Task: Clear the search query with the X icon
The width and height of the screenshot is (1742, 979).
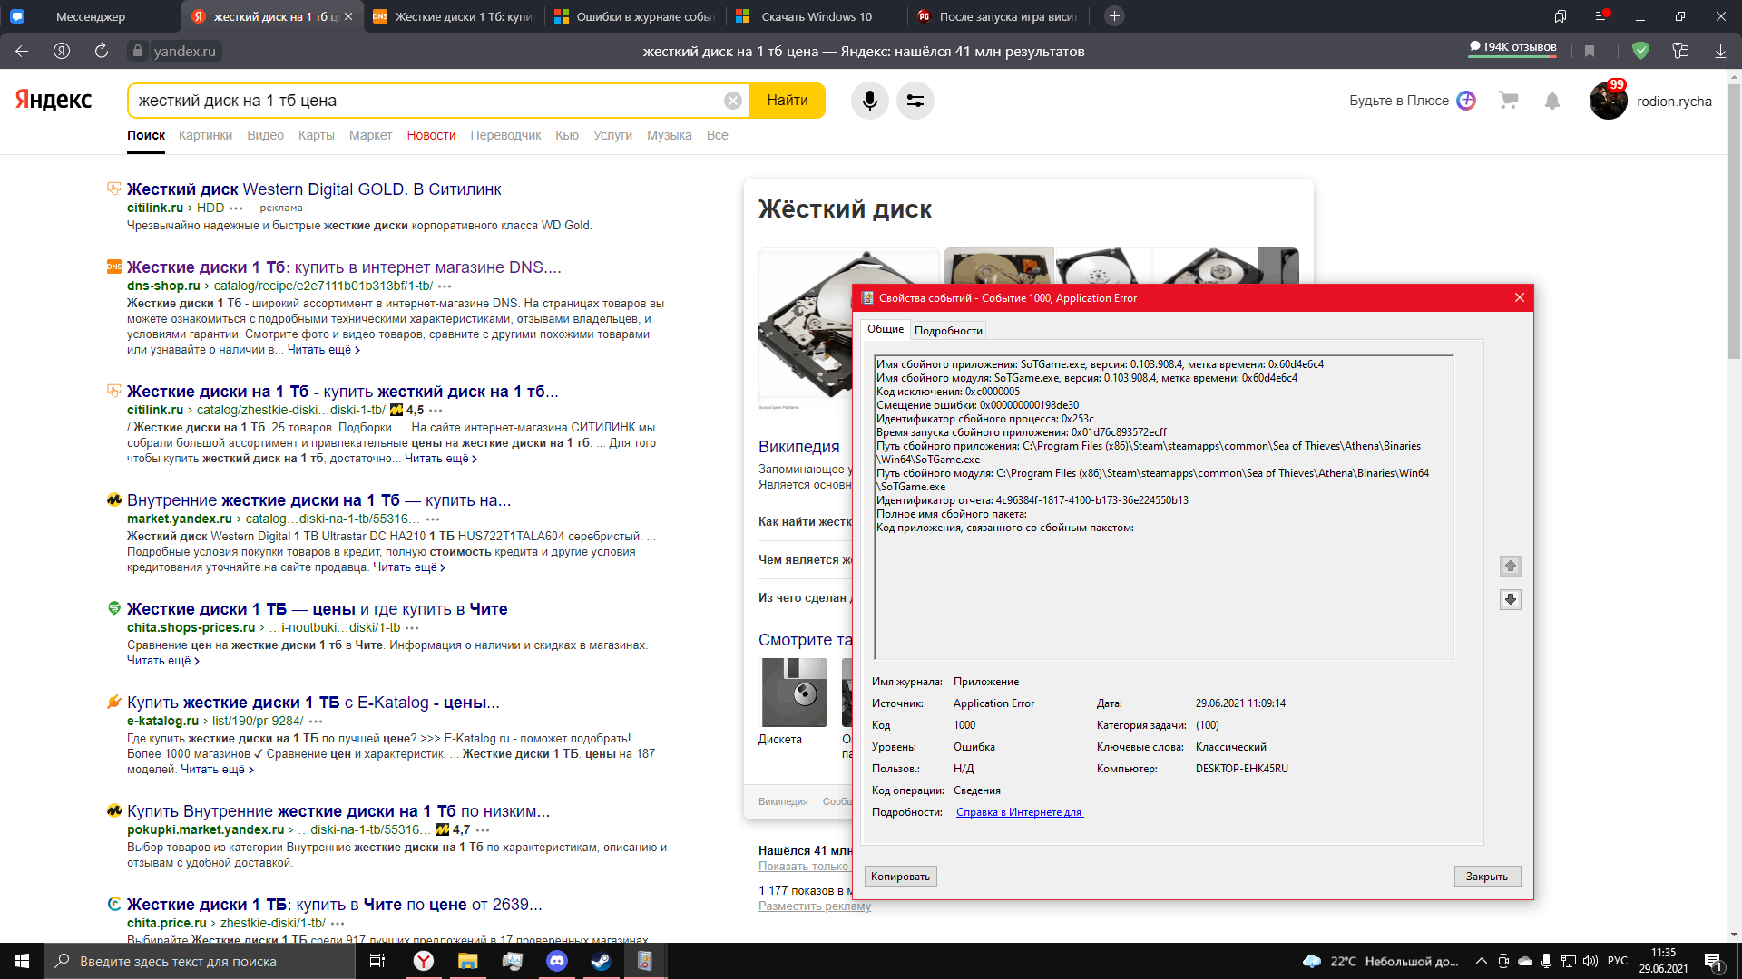Action: (x=733, y=101)
